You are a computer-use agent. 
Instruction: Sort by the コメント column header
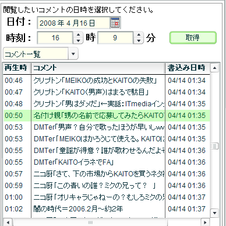click(x=98, y=68)
